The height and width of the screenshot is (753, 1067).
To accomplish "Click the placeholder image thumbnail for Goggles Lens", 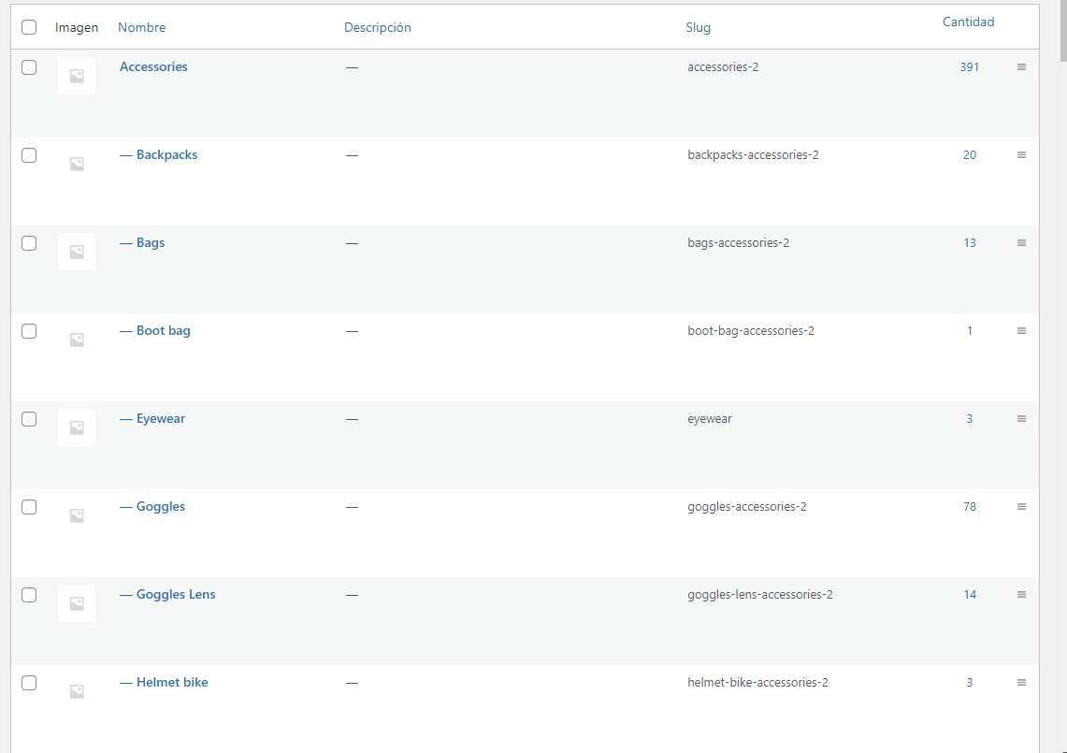I will [x=77, y=602].
